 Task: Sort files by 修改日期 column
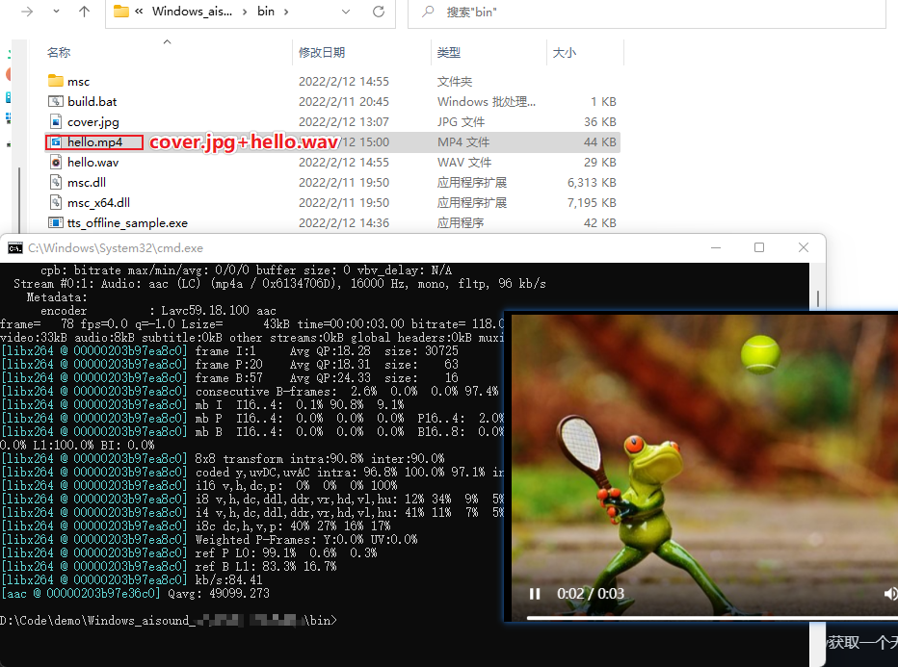pos(322,53)
